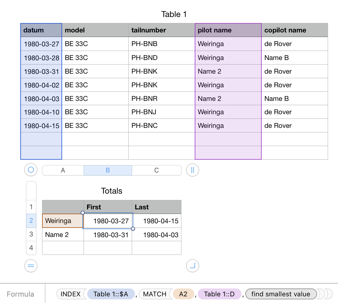The width and height of the screenshot is (338, 303).
Task: Select the MATCH function token
Action: 154,294
